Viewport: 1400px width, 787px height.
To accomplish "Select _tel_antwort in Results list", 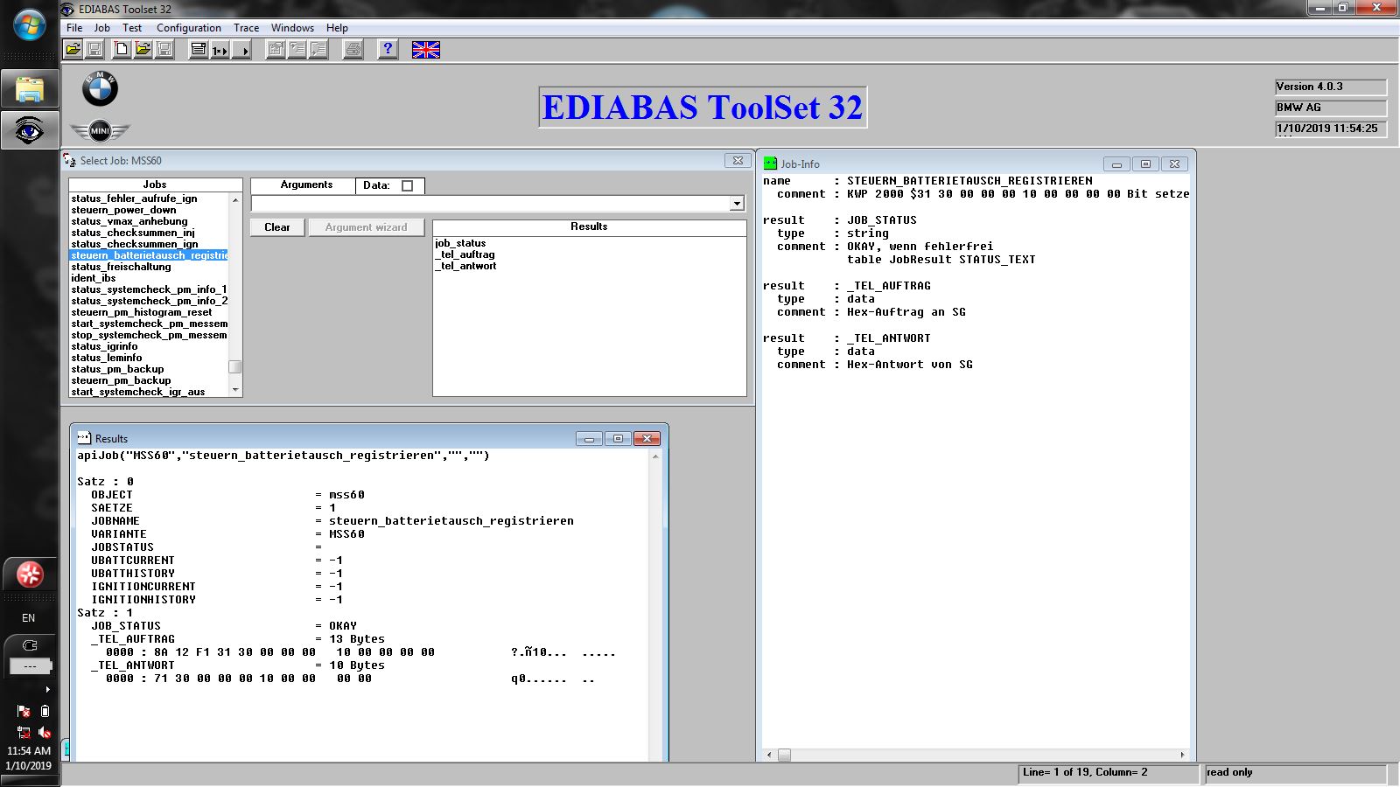I will click(465, 266).
